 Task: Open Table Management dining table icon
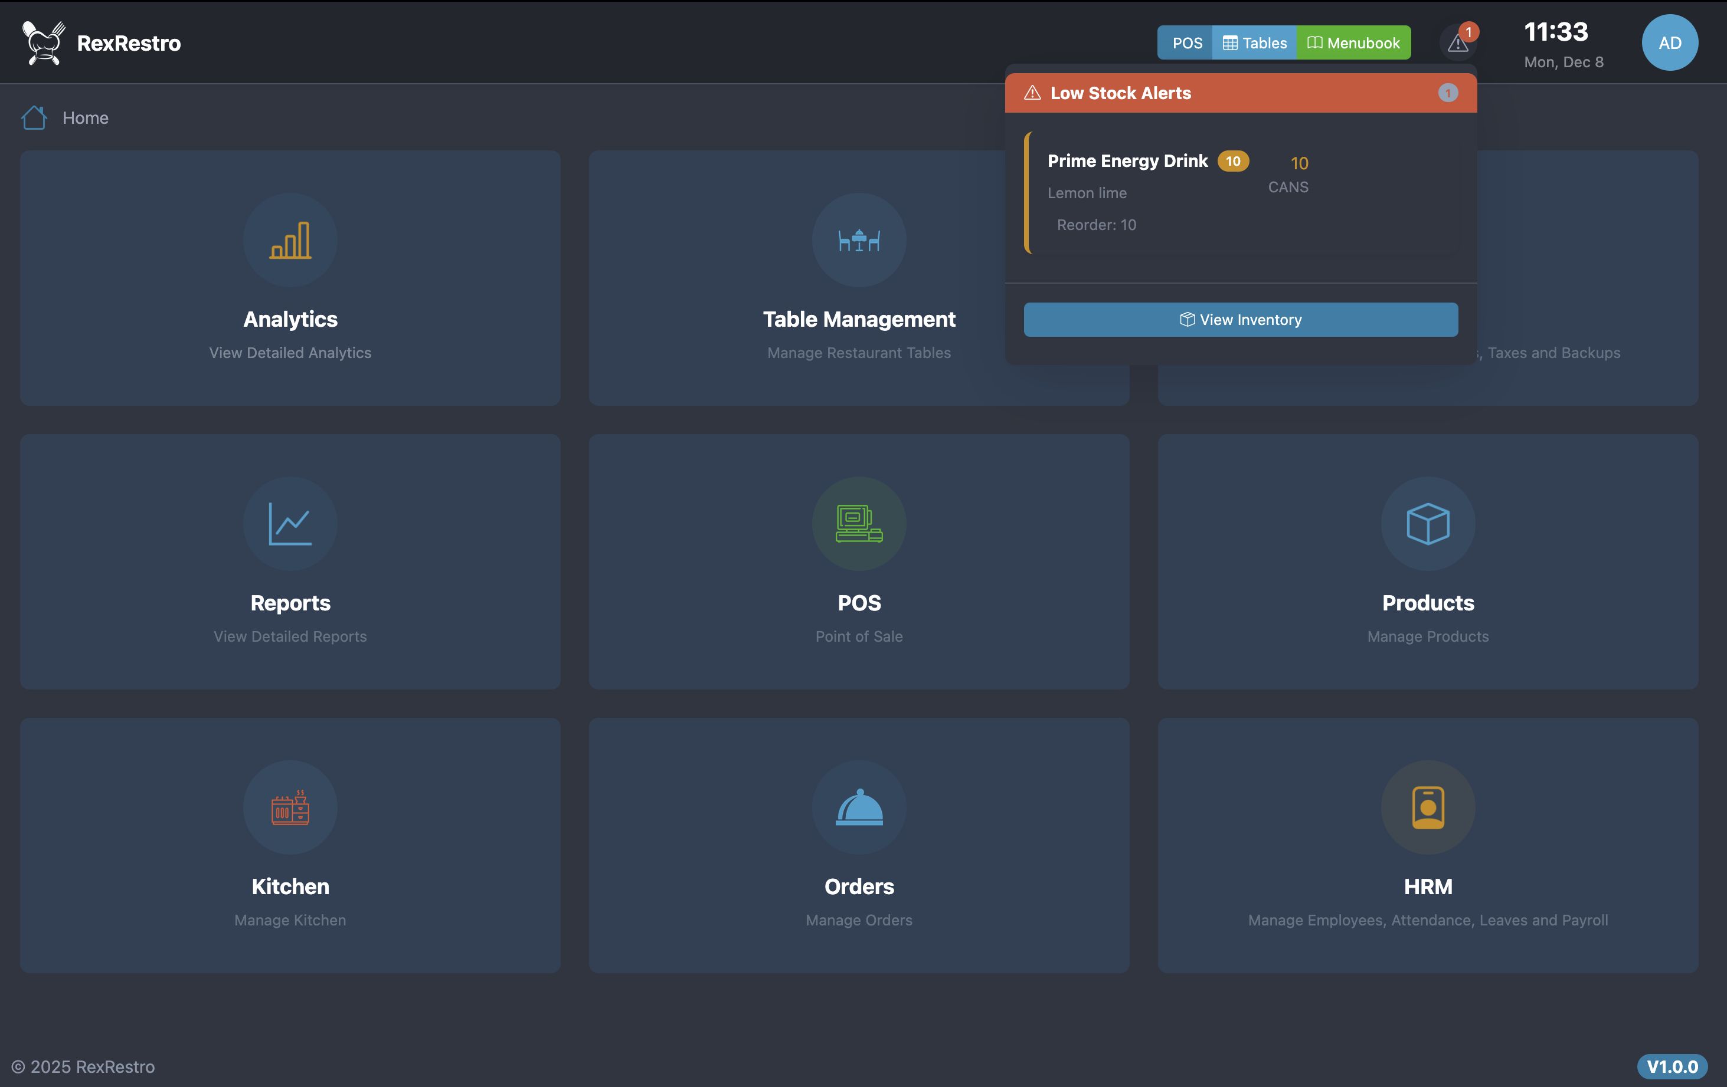(x=858, y=240)
